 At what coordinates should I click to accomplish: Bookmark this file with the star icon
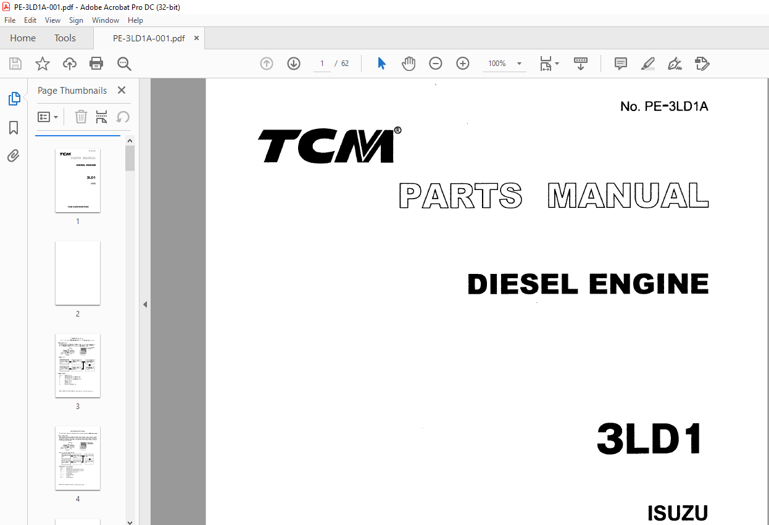[x=43, y=64]
